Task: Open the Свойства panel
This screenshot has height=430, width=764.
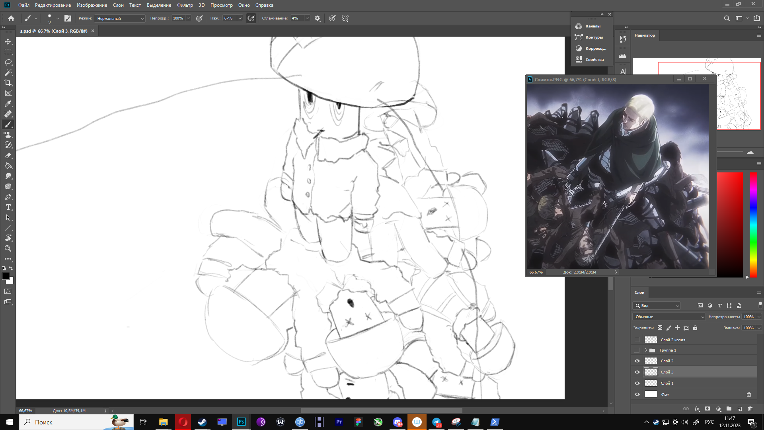Action: (x=594, y=60)
